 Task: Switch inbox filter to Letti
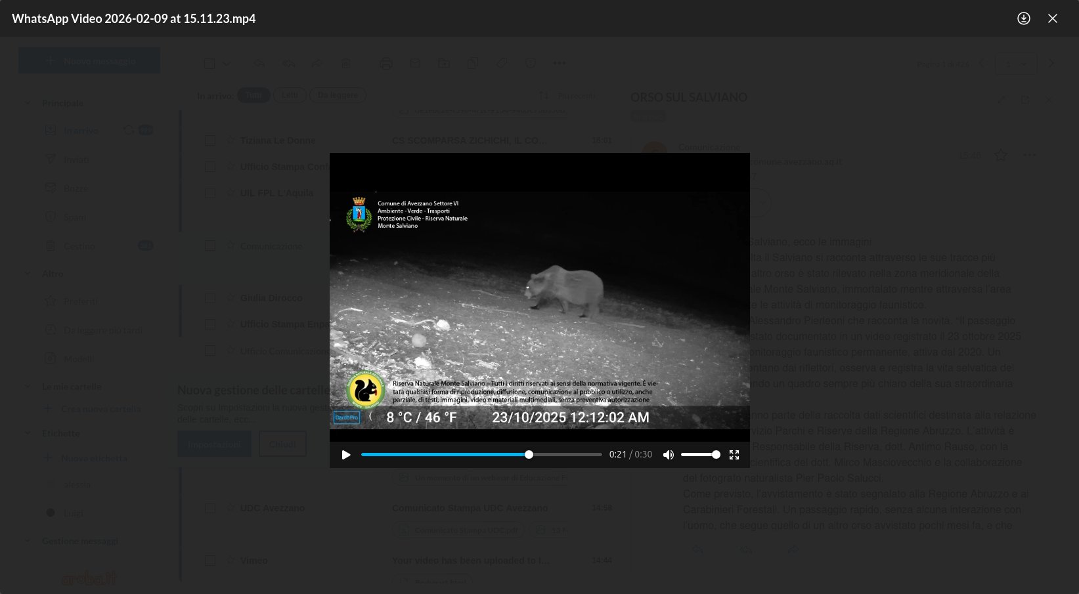point(290,95)
